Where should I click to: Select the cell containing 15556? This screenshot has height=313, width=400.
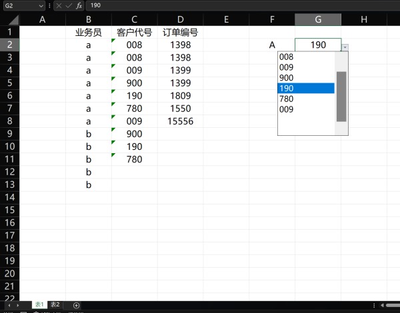tap(180, 121)
